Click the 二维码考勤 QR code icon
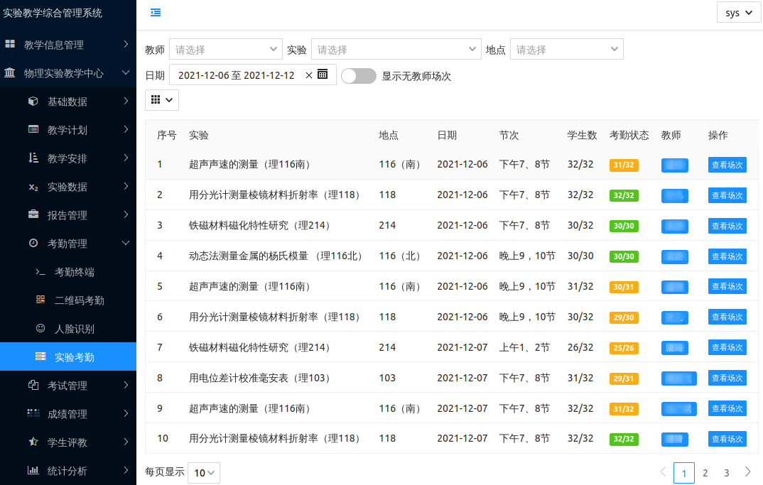 40,300
